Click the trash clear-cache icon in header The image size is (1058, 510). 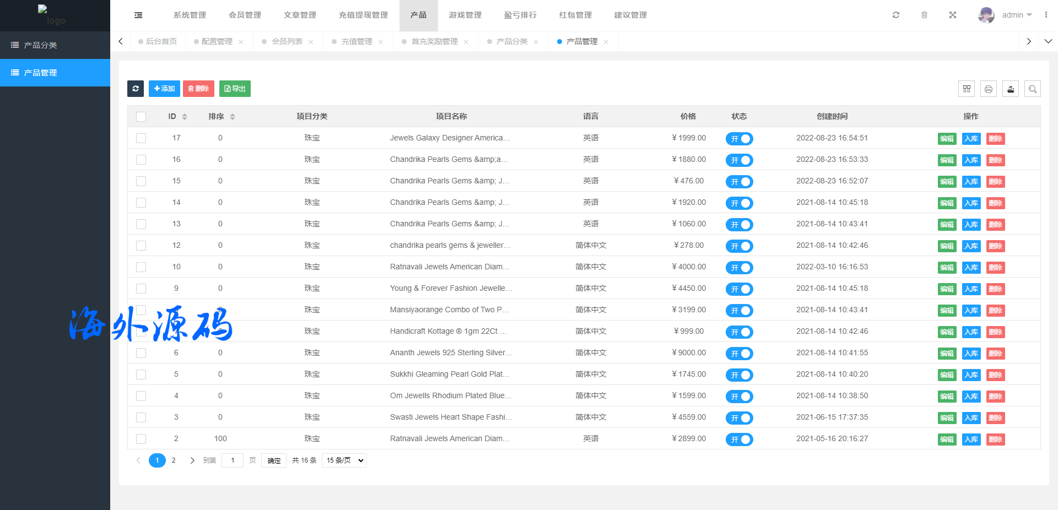click(924, 15)
